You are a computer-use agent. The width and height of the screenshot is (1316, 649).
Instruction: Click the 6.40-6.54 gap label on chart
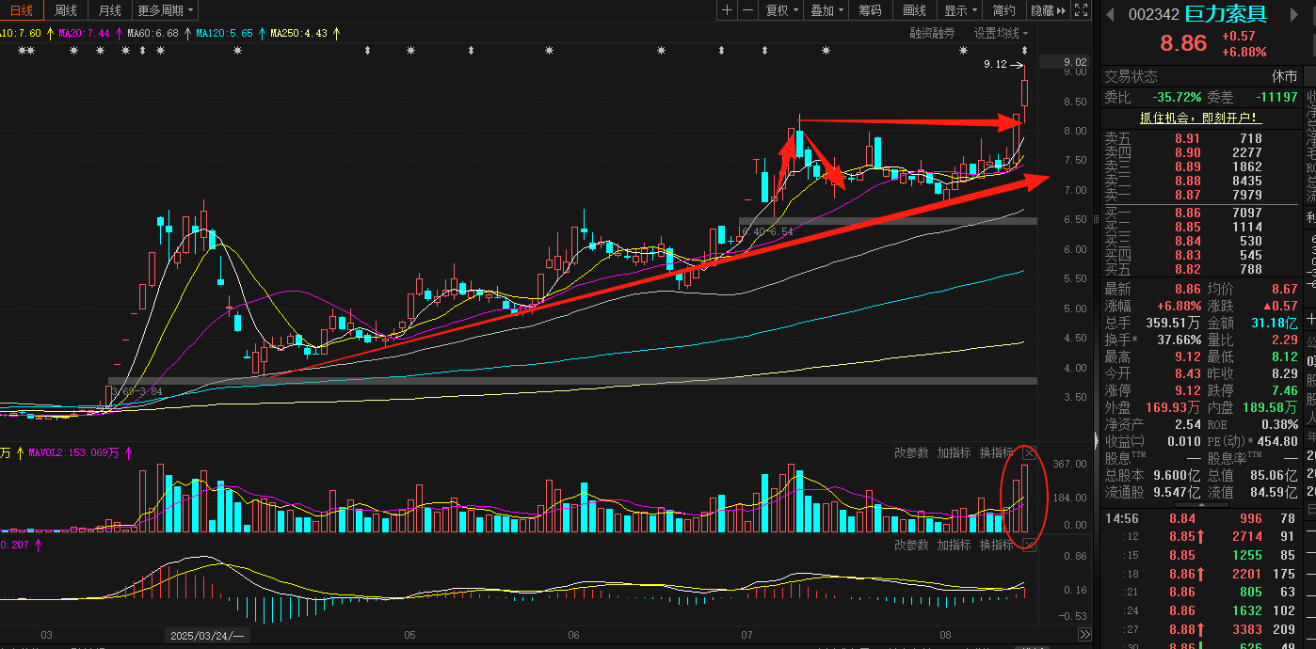point(768,230)
